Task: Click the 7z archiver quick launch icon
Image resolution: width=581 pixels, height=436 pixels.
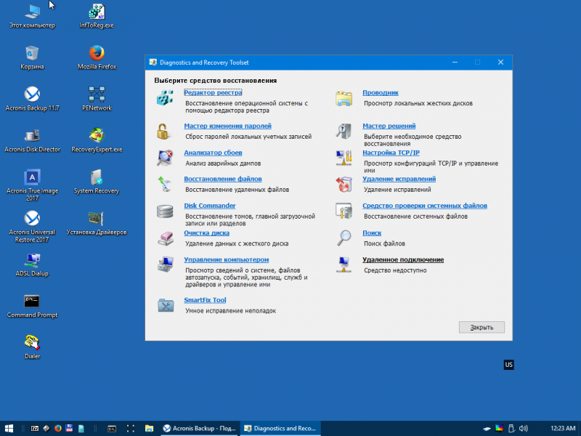Action: click(34, 429)
